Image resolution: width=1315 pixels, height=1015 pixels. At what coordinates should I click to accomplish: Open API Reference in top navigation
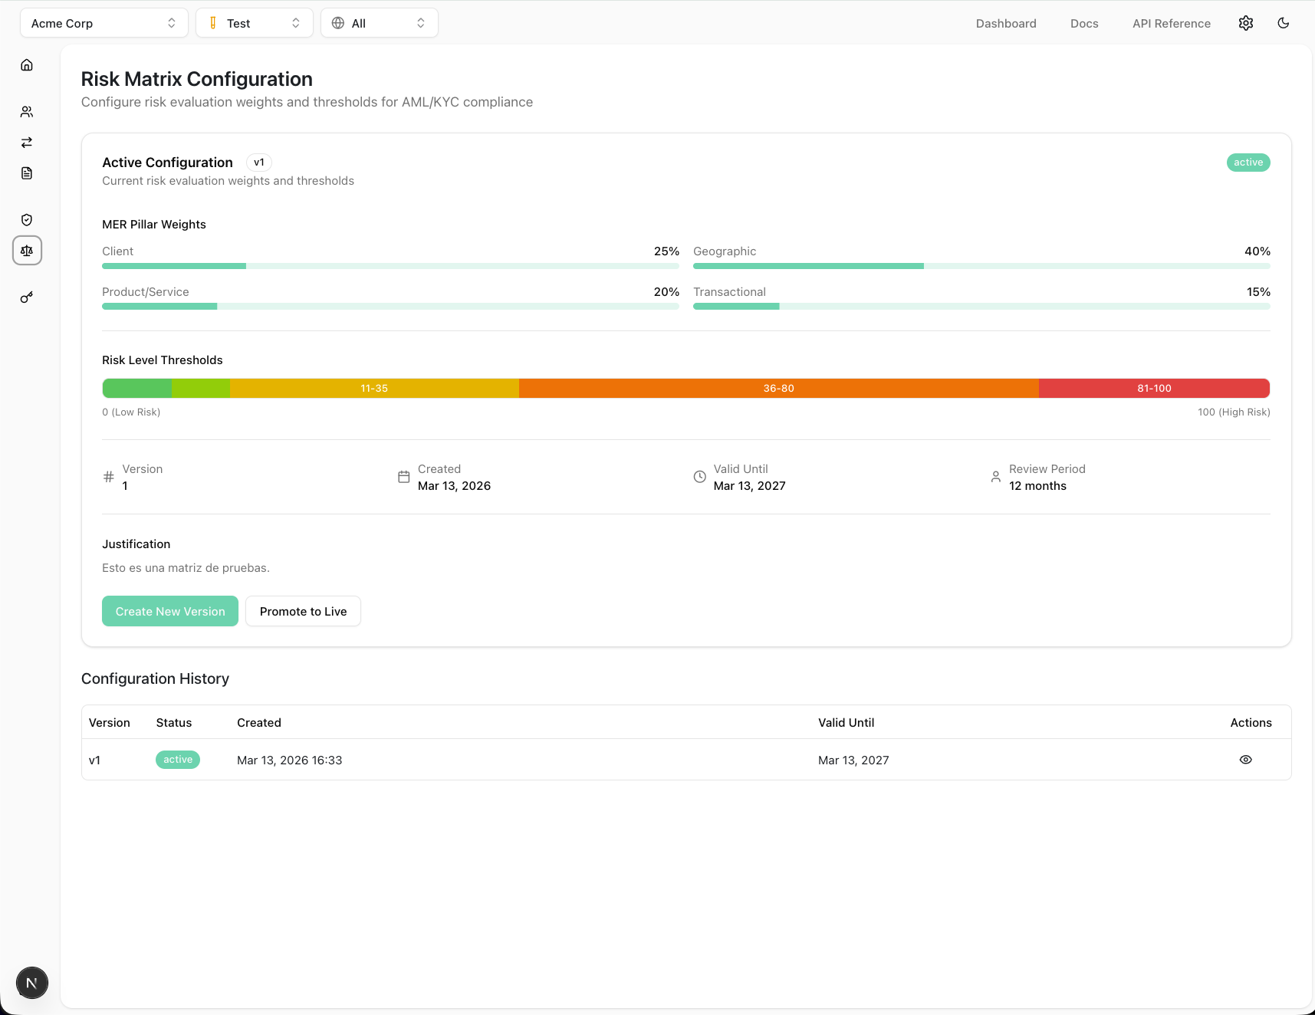pos(1172,24)
